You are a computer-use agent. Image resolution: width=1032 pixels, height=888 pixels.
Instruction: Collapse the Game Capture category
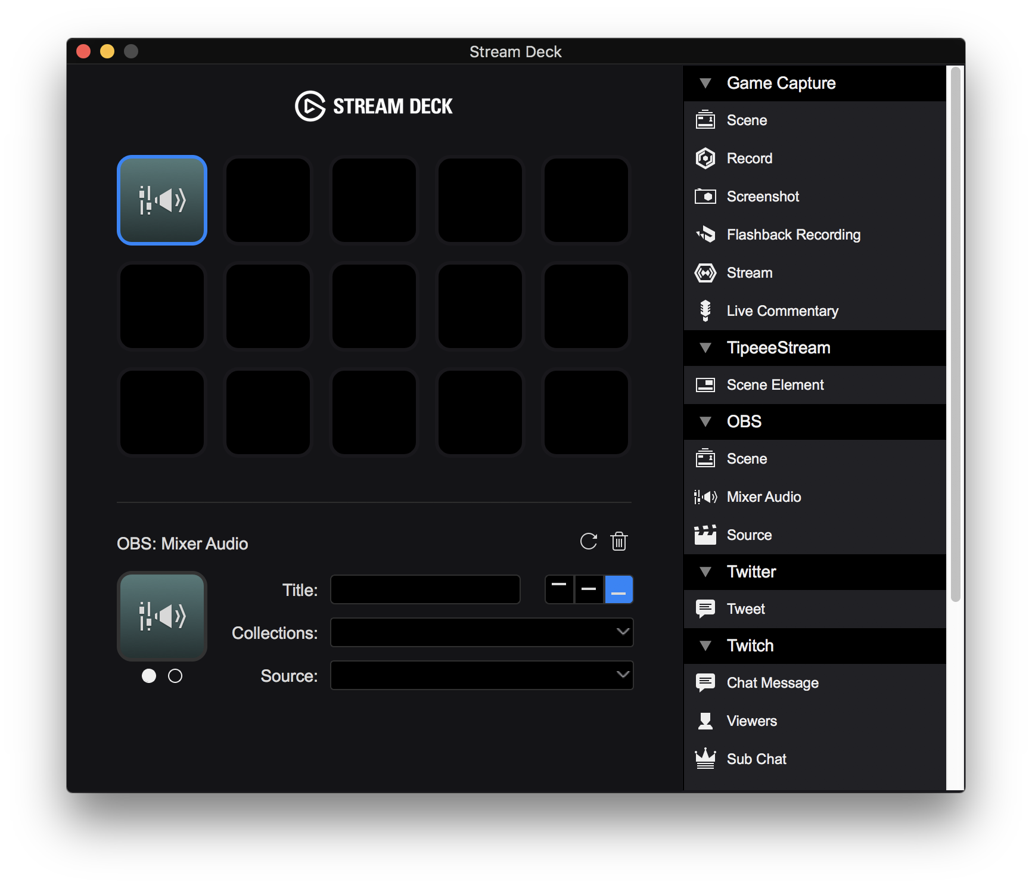(705, 83)
